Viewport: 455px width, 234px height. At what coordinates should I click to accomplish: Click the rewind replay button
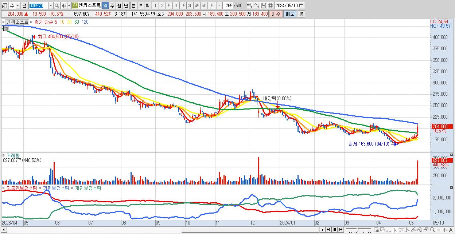click(328, 230)
